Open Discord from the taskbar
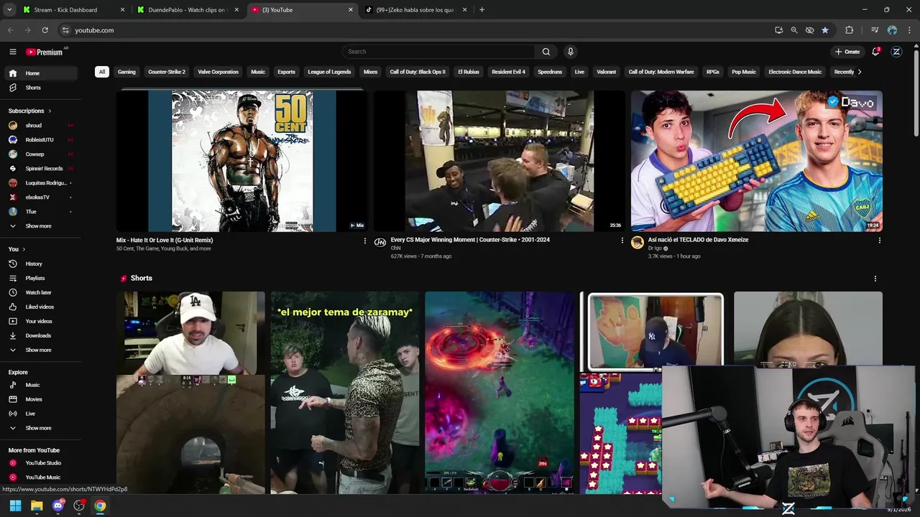Screen dimensions: 920x517 pyautogui.click(x=57, y=506)
